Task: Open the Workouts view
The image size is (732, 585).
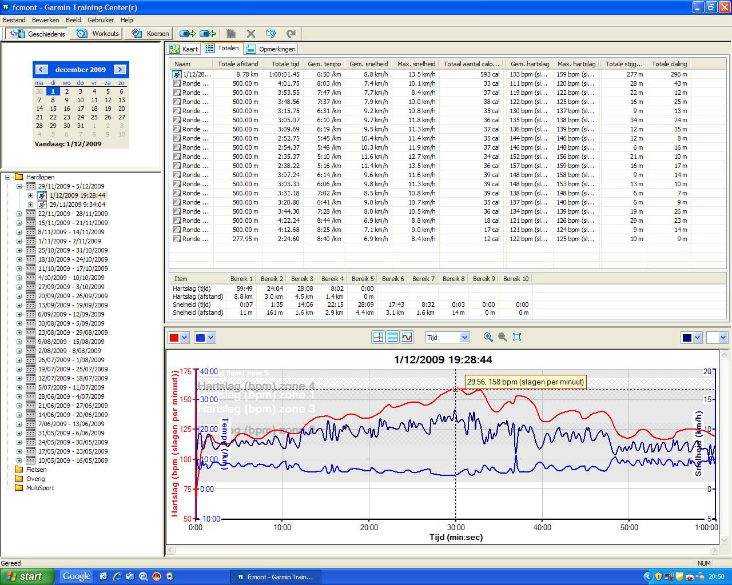Action: point(98,34)
